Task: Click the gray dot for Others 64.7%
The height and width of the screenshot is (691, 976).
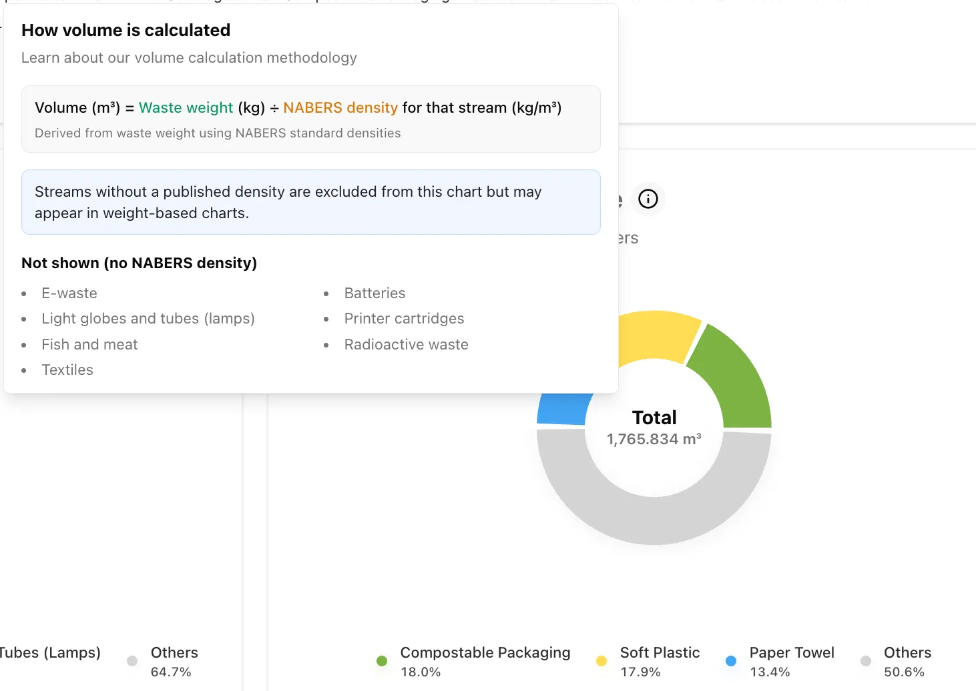Action: pos(132,661)
